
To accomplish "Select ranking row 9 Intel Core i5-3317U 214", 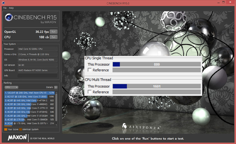I will 29,123.
